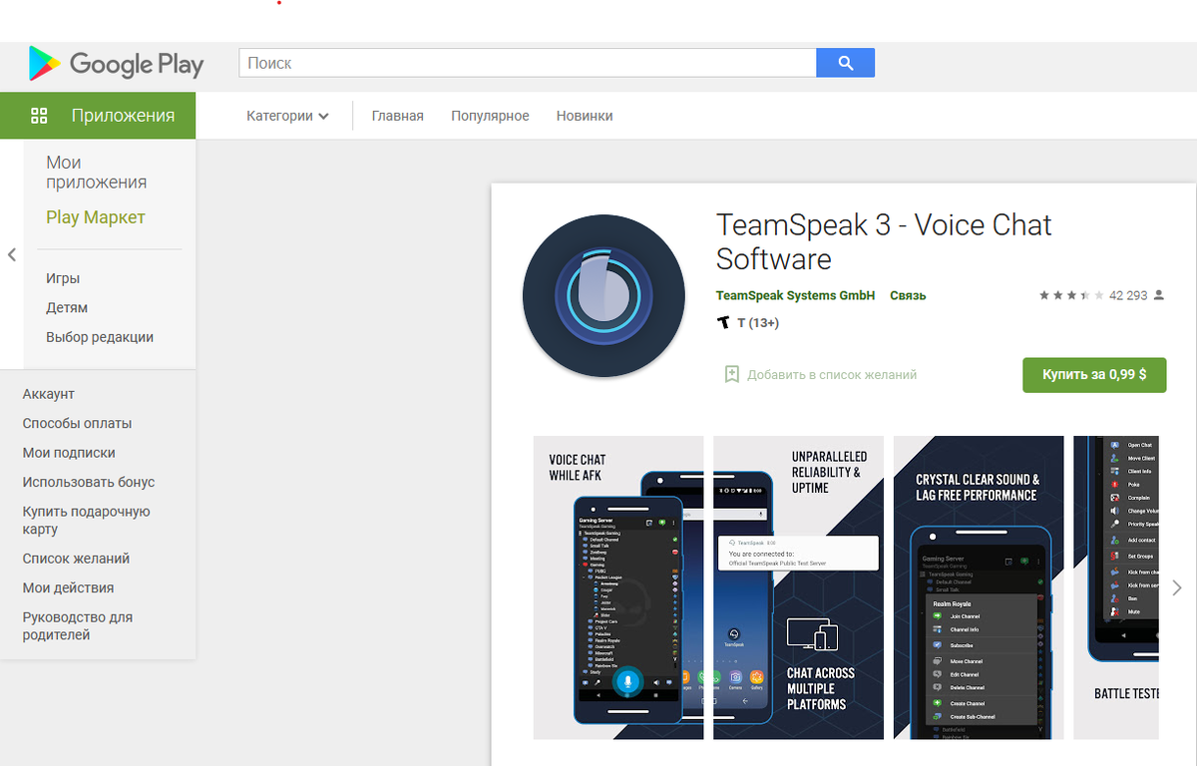
Task: Open Мои приложения in the sidebar
Action: pyautogui.click(x=96, y=173)
